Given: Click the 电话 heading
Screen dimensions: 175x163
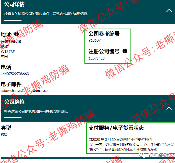Looking at the screenshot, I should [6, 67].
